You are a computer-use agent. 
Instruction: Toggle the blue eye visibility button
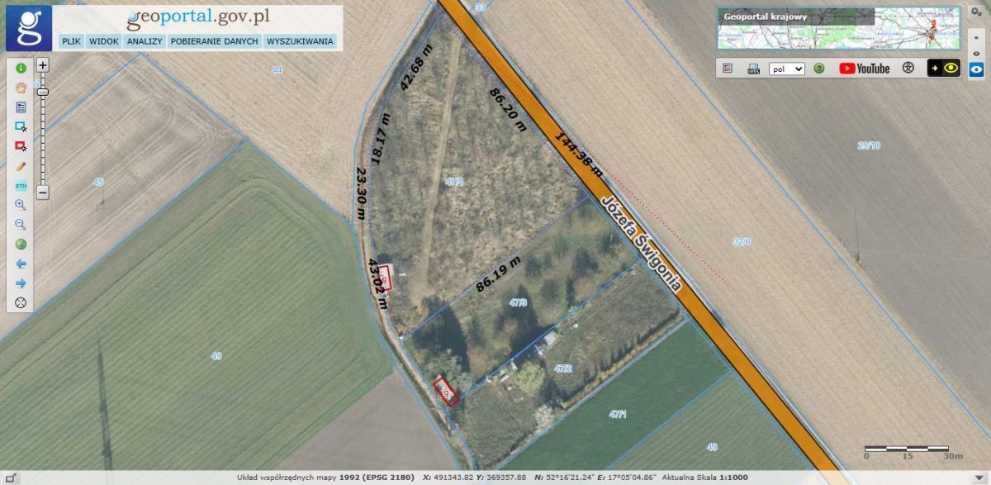tap(976, 69)
